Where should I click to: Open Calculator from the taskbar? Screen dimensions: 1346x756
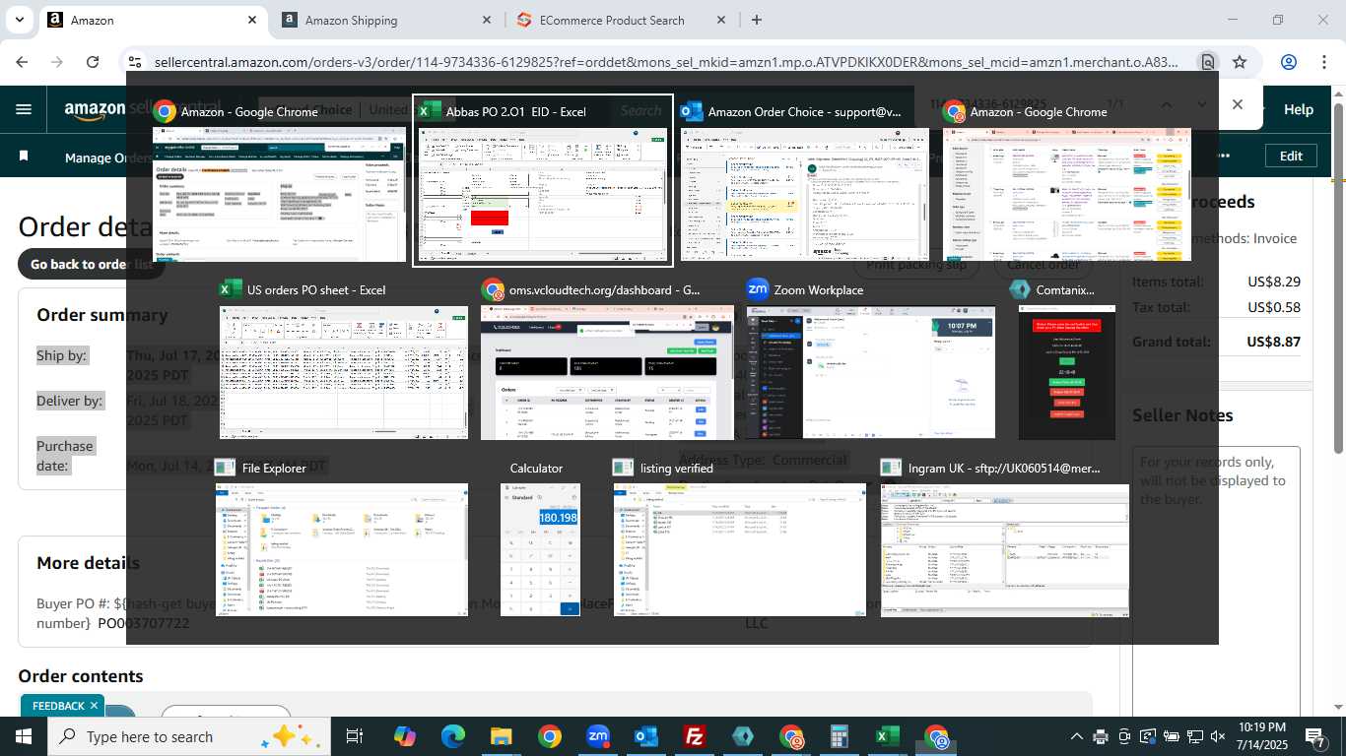839,736
